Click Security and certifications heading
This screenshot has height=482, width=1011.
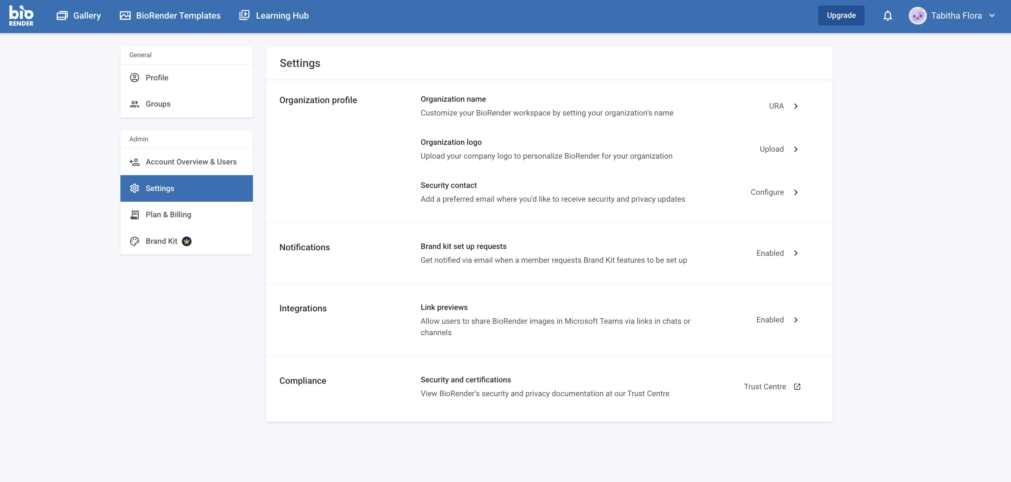pos(465,380)
